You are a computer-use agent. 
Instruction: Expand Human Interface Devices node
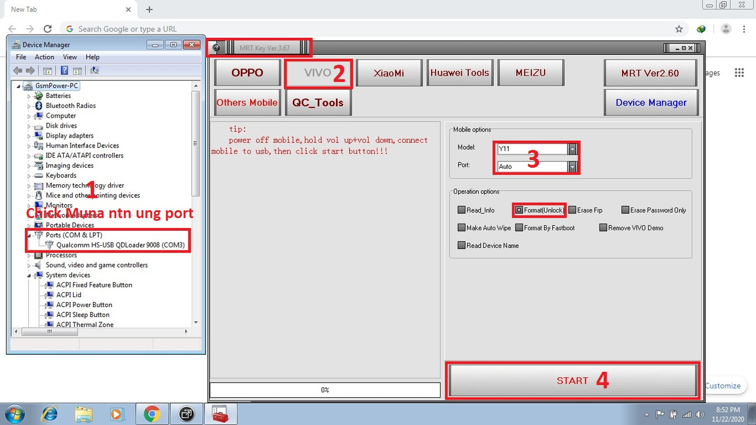pyautogui.click(x=29, y=146)
